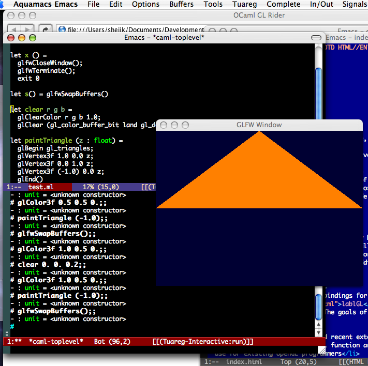Click the Tuareg-Interactive:run mode indicator

(x=203, y=342)
